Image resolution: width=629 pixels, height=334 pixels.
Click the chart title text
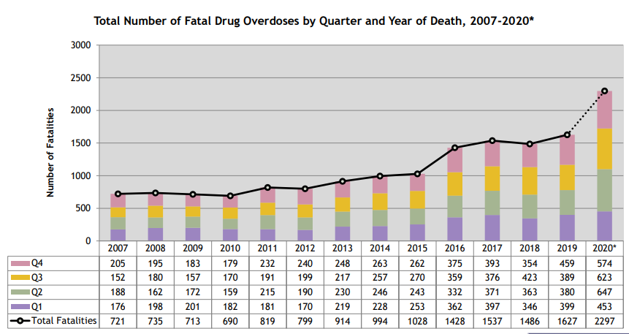tap(314, 20)
